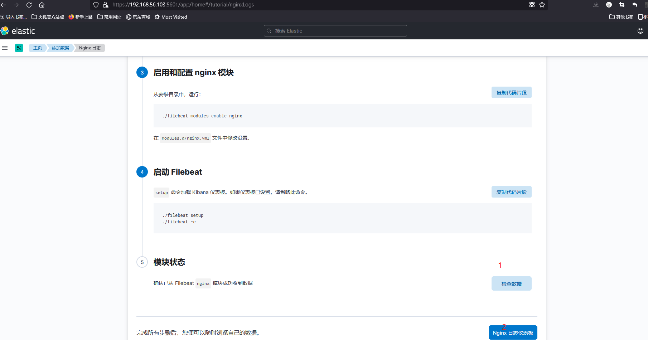Reload the page with refresh icon

(x=29, y=5)
